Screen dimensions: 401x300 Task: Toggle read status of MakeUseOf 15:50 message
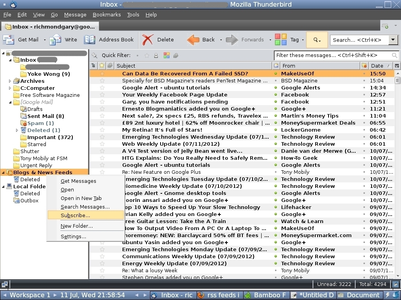point(276,73)
